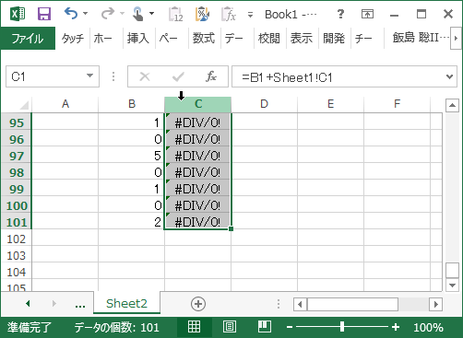
Task: Customize Quick Access Toolbar dropdown
Action: [251, 14]
